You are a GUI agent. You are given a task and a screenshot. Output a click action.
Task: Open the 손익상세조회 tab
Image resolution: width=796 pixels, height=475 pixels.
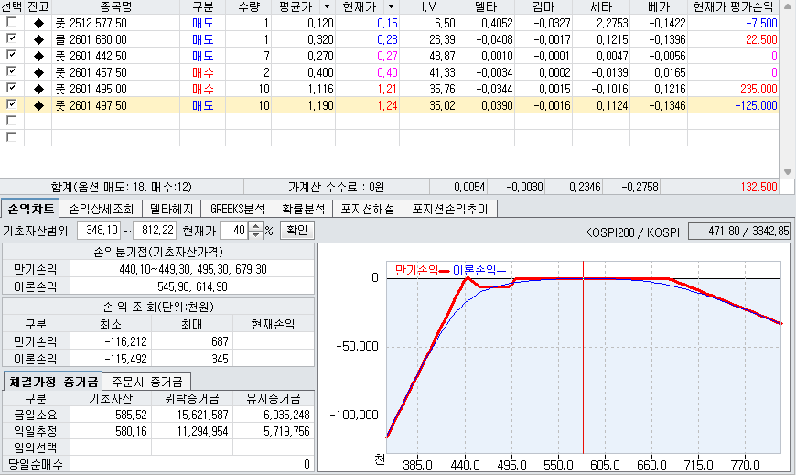tap(101, 209)
